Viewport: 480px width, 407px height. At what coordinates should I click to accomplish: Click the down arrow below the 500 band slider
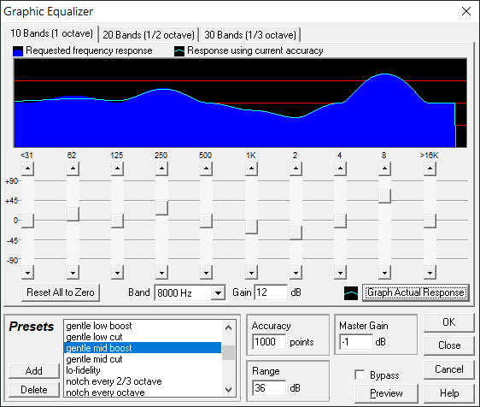click(x=207, y=273)
